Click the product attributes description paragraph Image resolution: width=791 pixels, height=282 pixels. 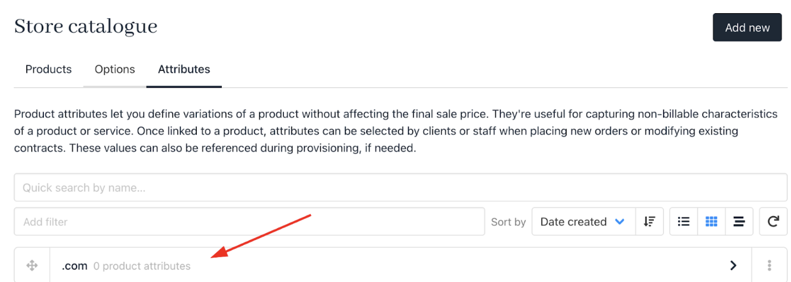click(x=396, y=132)
